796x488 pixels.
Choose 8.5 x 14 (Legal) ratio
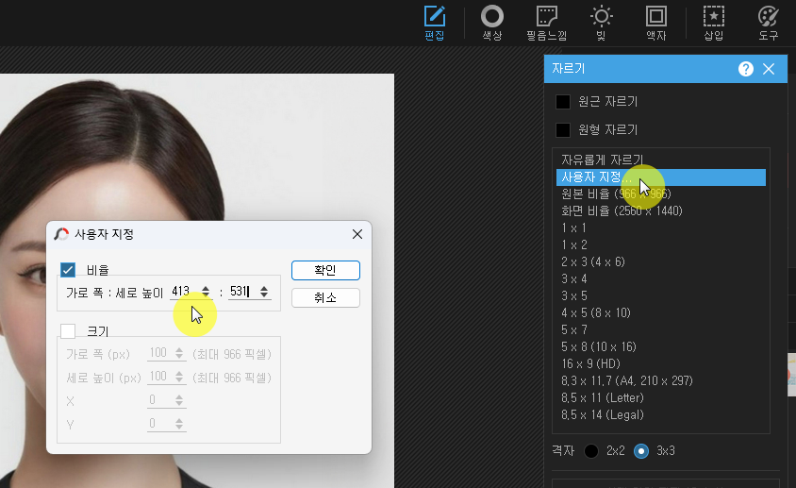(x=661, y=414)
